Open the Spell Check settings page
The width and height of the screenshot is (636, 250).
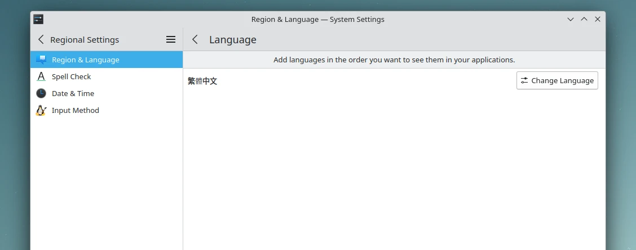coord(71,76)
